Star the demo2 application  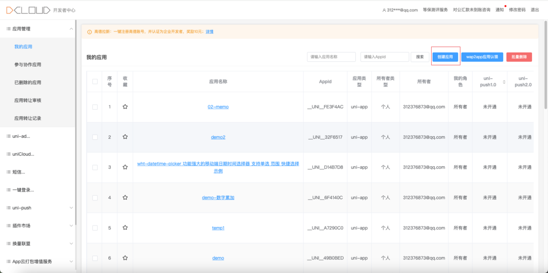pyautogui.click(x=125, y=137)
